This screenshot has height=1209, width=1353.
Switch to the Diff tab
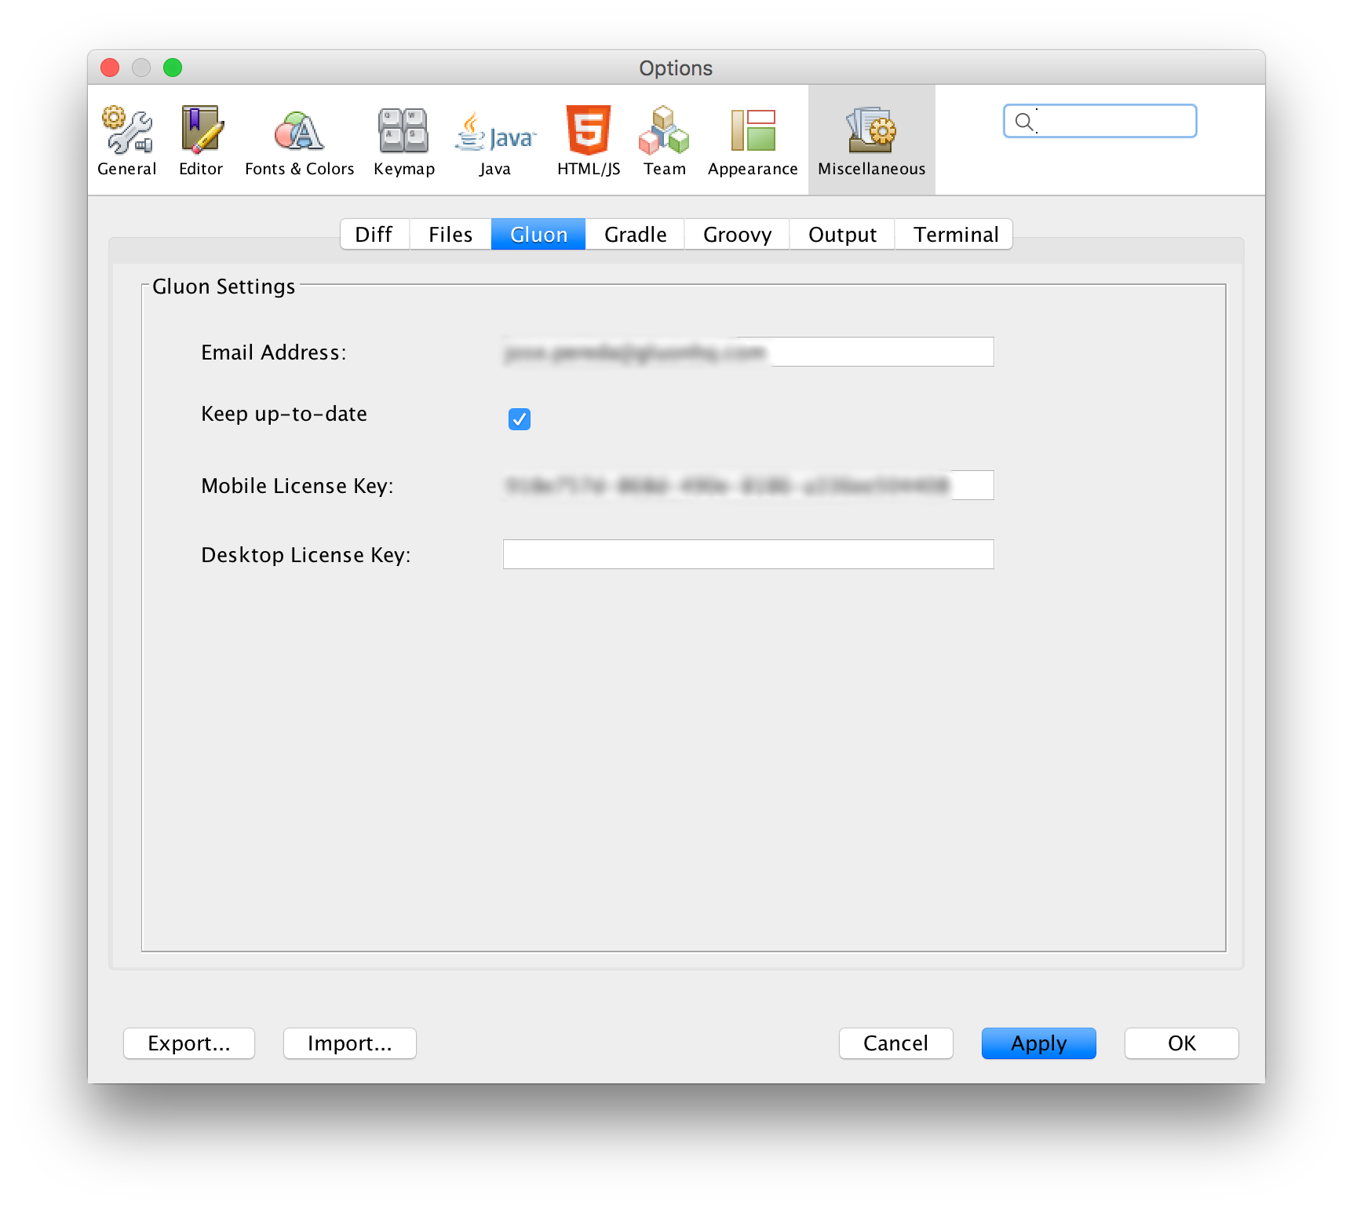[x=374, y=235]
